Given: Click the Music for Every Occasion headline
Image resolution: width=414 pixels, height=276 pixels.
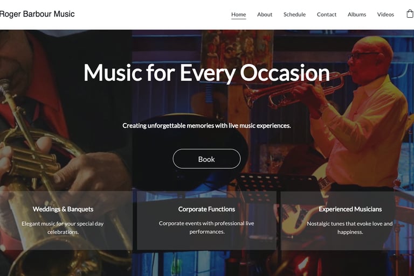Looking at the screenshot, I should [x=206, y=73].
